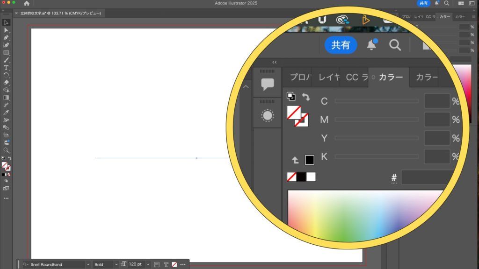Open Edit Toolbar three dots in left toolbar
Image resolution: width=479 pixels, height=269 pixels.
coord(6,198)
